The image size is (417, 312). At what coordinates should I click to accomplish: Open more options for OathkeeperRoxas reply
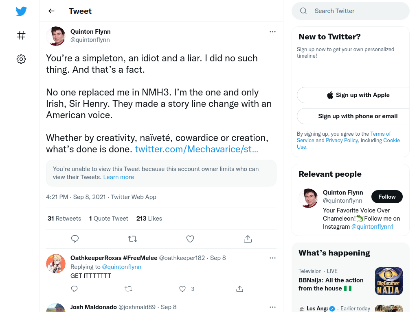coord(272,258)
